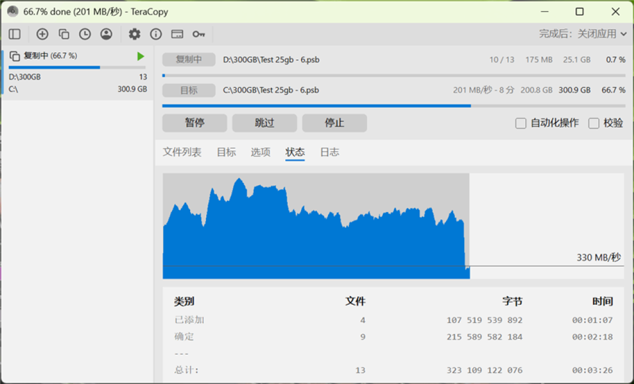Viewport: 634px width, 384px height.
Task: Click the 25.1 GB file size value
Action: 576,60
